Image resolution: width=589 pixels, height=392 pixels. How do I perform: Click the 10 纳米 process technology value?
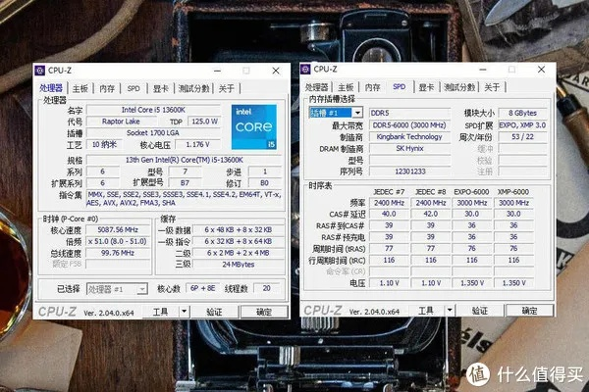pyautogui.click(x=103, y=144)
